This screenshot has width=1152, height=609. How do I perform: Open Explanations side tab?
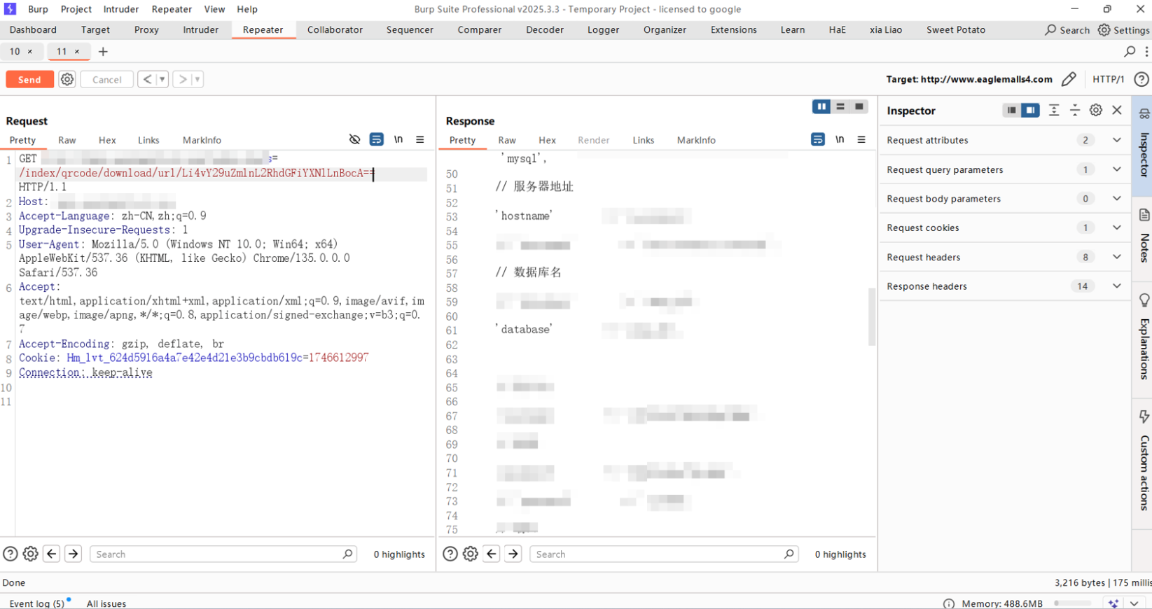coord(1143,339)
